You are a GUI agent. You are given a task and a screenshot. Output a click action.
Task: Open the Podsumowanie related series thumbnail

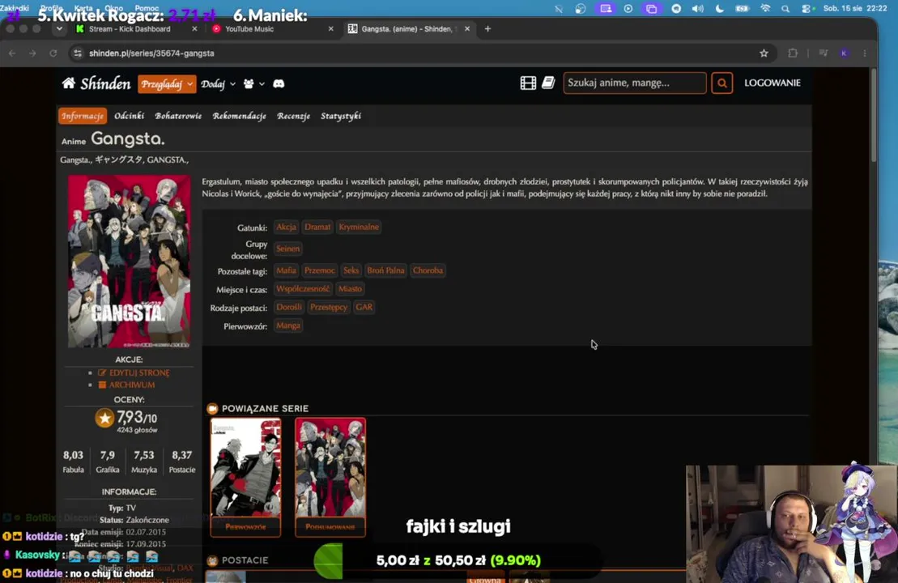330,477
